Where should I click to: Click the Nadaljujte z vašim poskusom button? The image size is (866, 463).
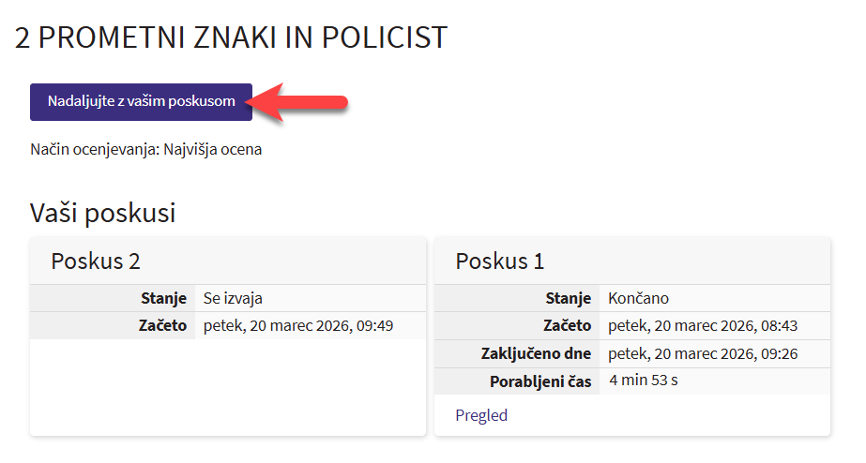(x=141, y=101)
